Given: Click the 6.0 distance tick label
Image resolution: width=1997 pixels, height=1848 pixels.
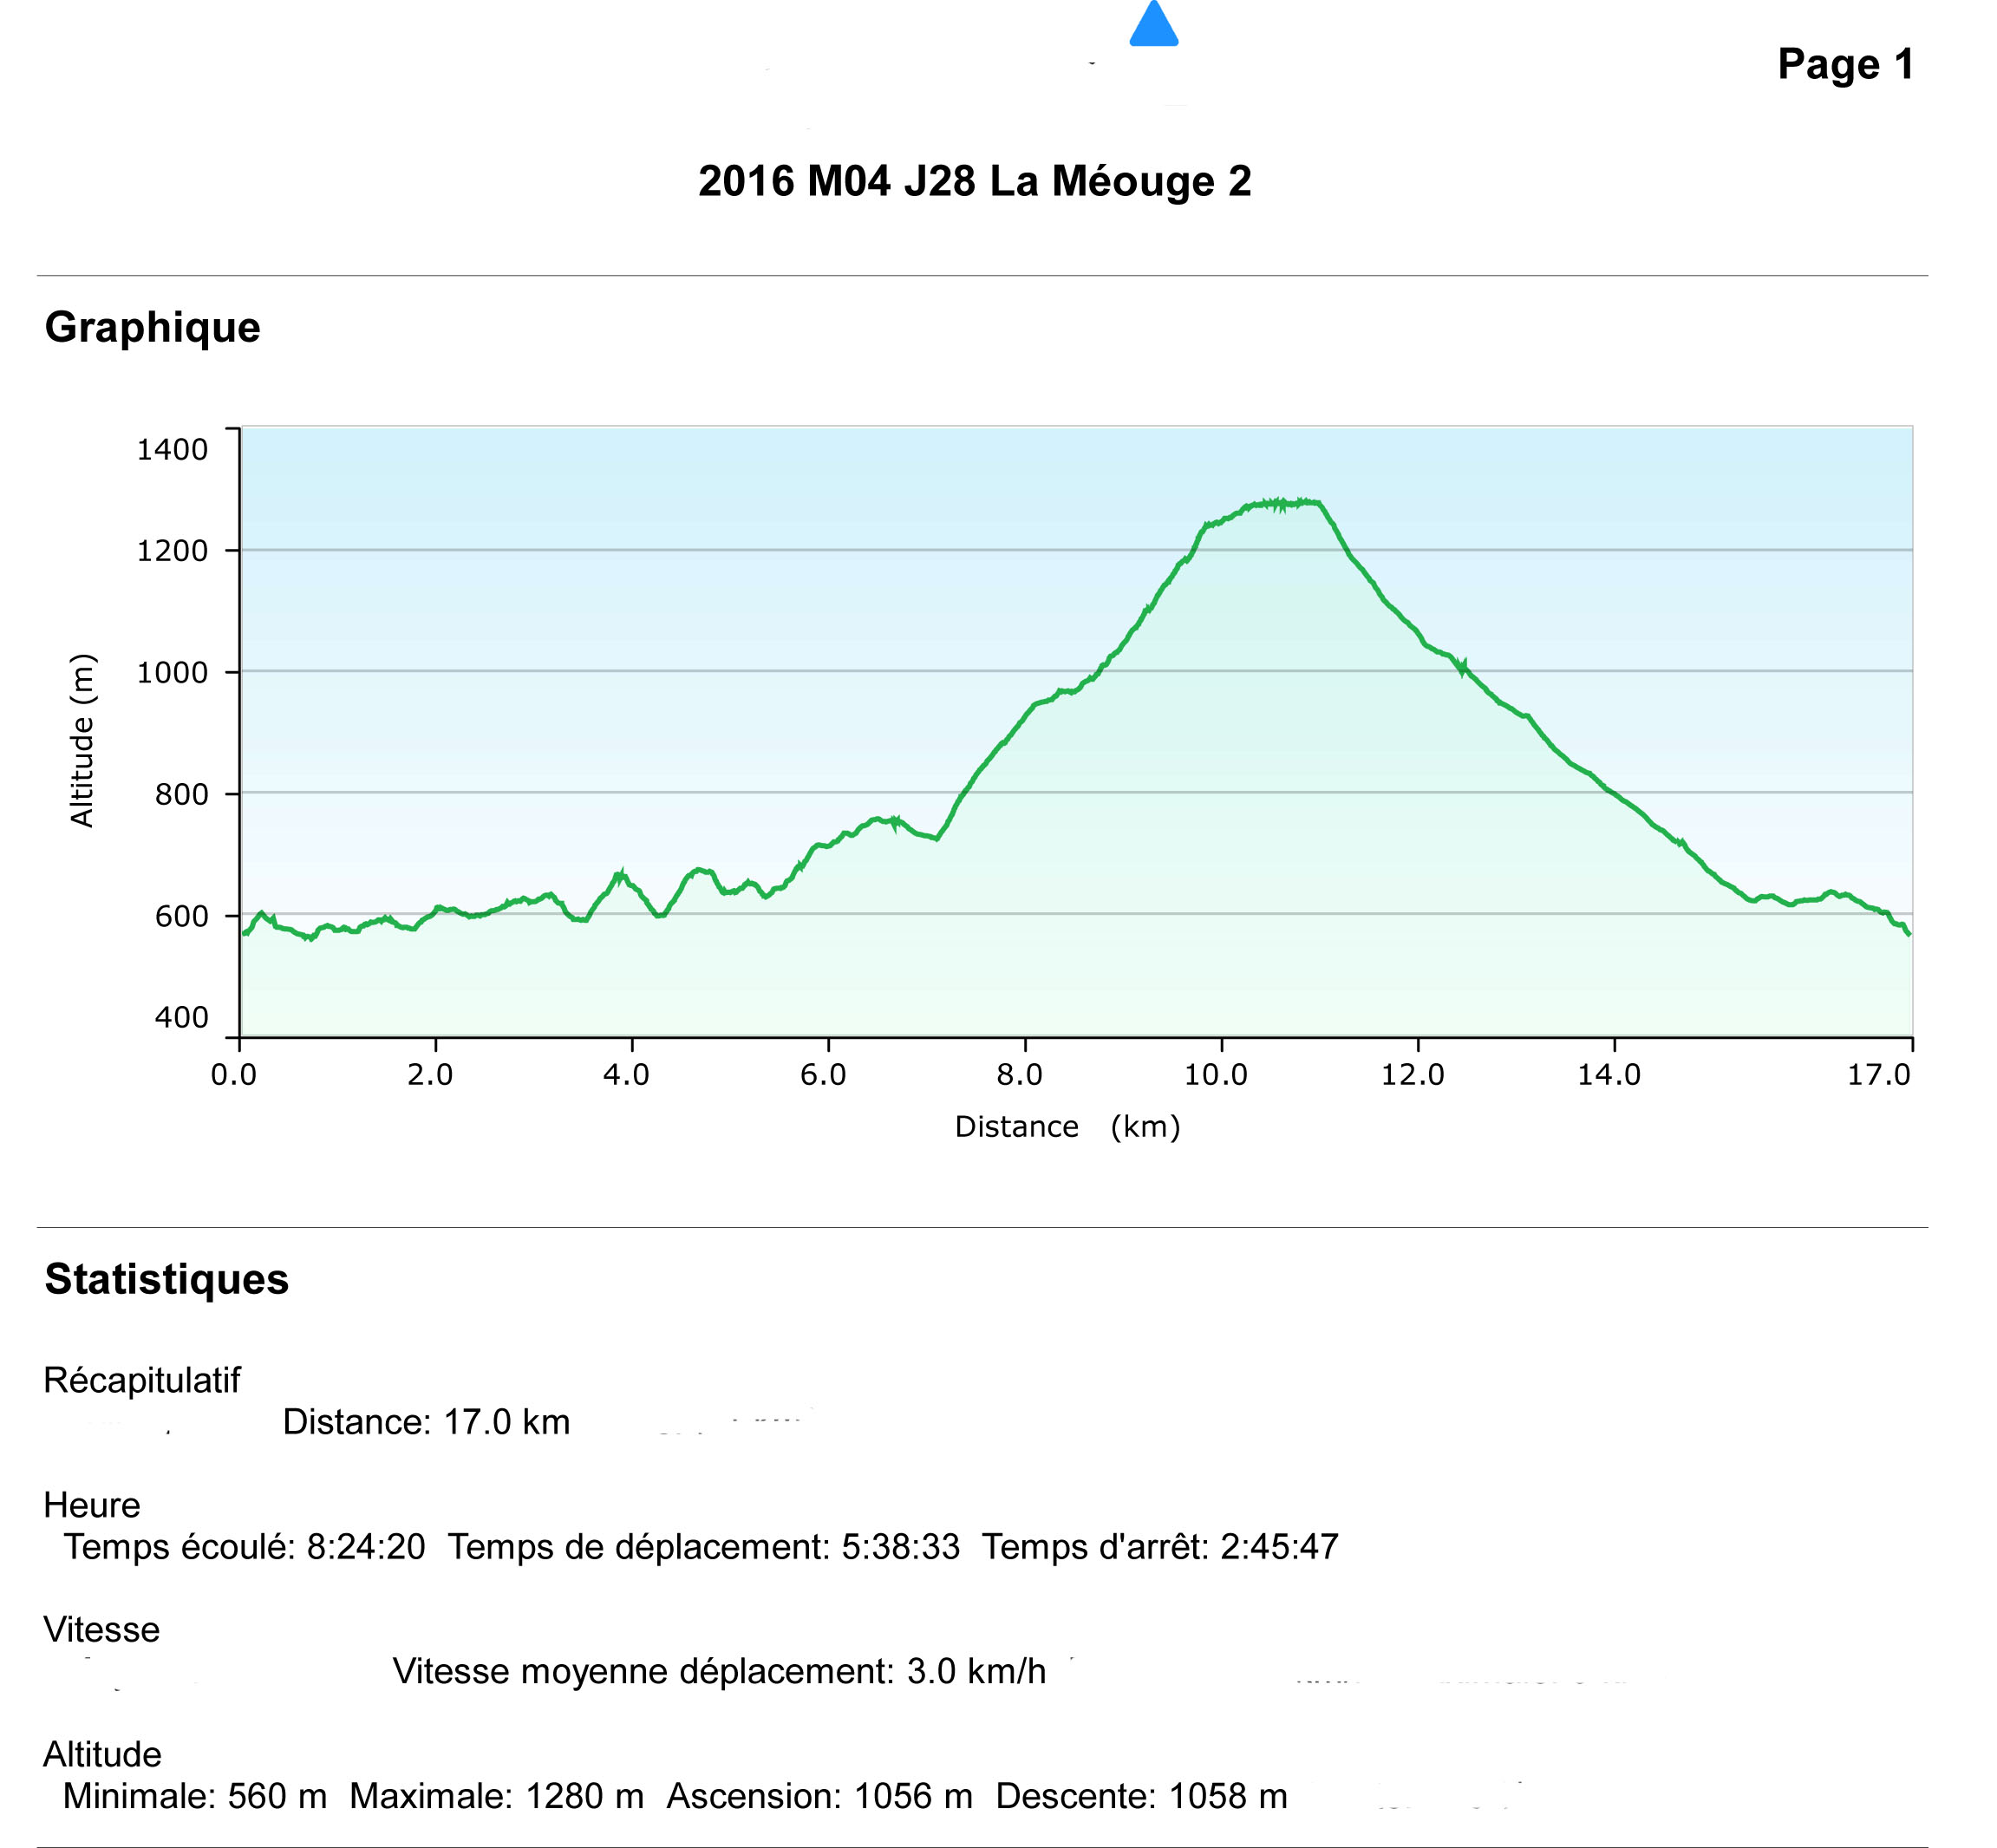Looking at the screenshot, I should (823, 1075).
